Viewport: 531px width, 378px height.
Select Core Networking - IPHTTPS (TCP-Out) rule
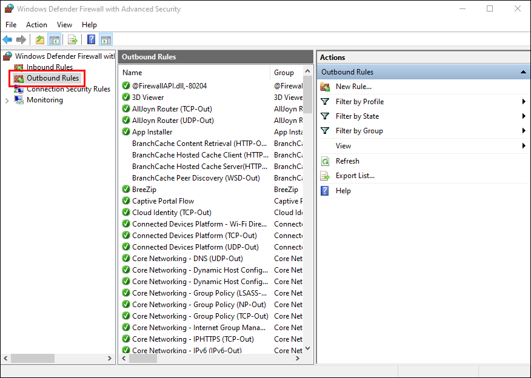pos(193,339)
